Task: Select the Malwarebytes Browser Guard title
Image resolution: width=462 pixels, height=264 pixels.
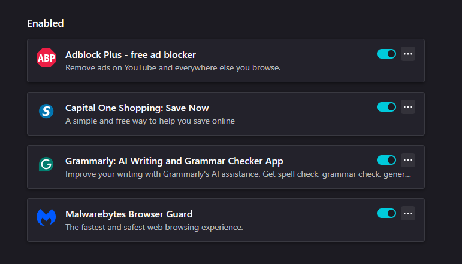Action: click(128, 214)
